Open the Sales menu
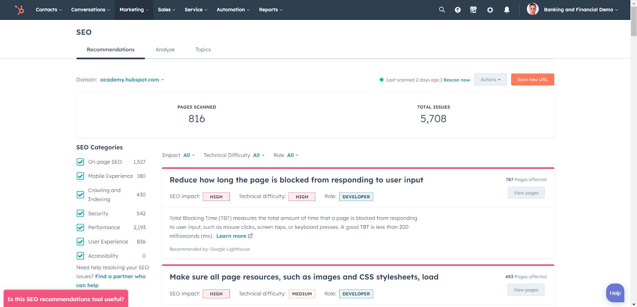This screenshot has height=307, width=637. (166, 10)
